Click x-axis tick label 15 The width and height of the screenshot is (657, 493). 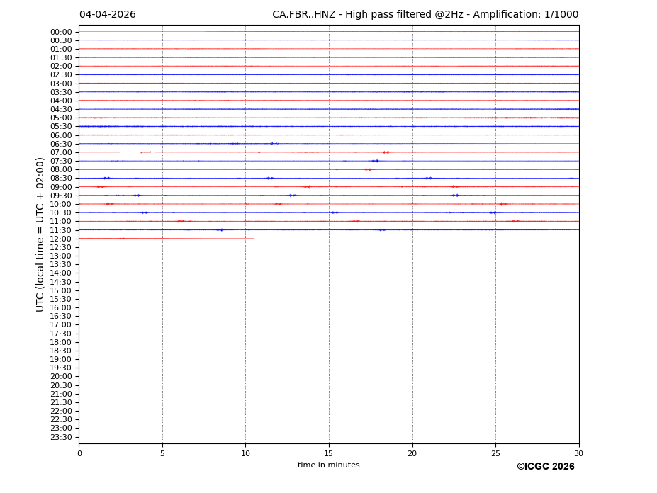[x=329, y=453]
